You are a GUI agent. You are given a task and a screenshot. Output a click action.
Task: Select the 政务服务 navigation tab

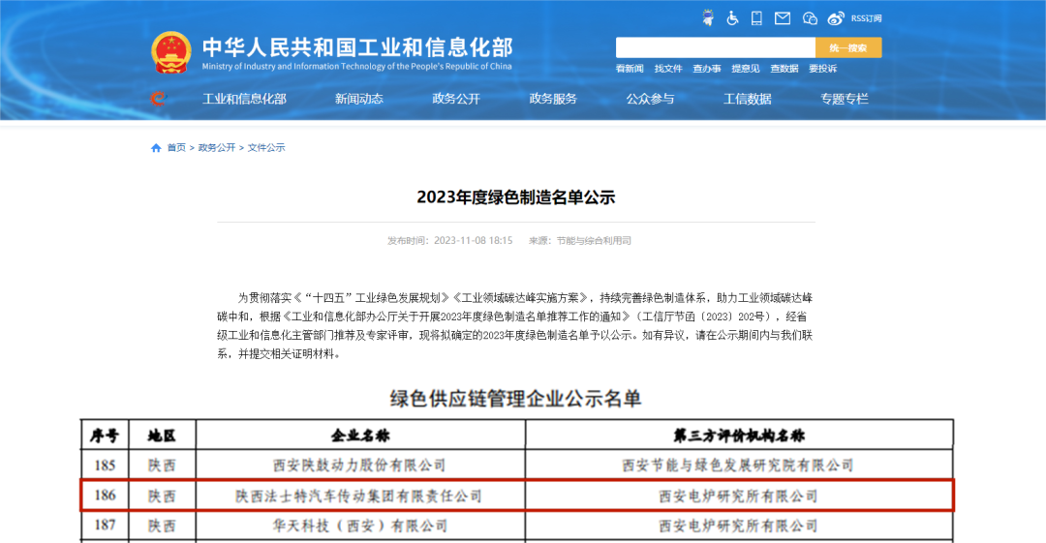(553, 99)
